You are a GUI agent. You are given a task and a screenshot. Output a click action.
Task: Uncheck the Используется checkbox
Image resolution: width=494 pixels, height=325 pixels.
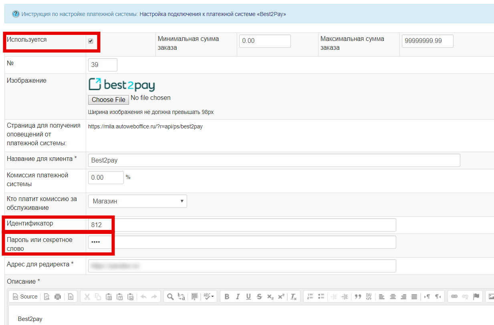91,41
